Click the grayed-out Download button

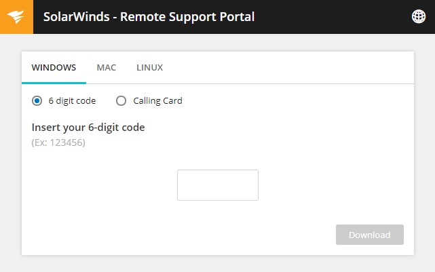[x=370, y=235]
